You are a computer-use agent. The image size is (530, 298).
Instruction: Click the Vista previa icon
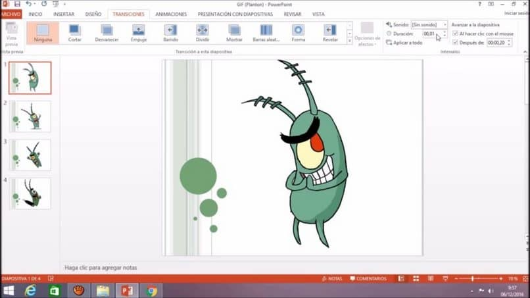click(11, 29)
